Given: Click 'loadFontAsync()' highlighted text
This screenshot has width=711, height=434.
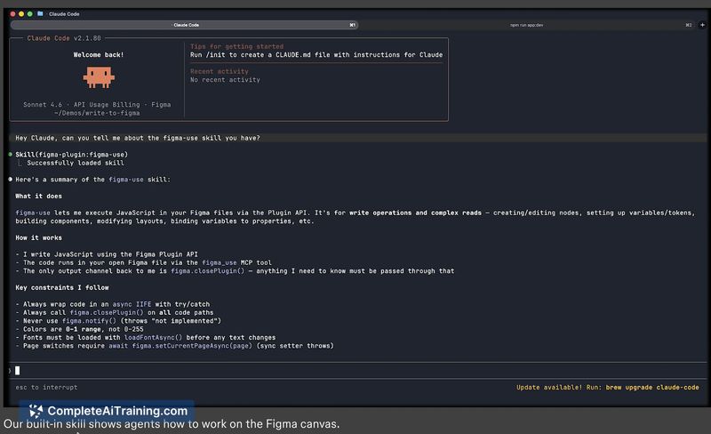Looking at the screenshot, I should tap(153, 337).
